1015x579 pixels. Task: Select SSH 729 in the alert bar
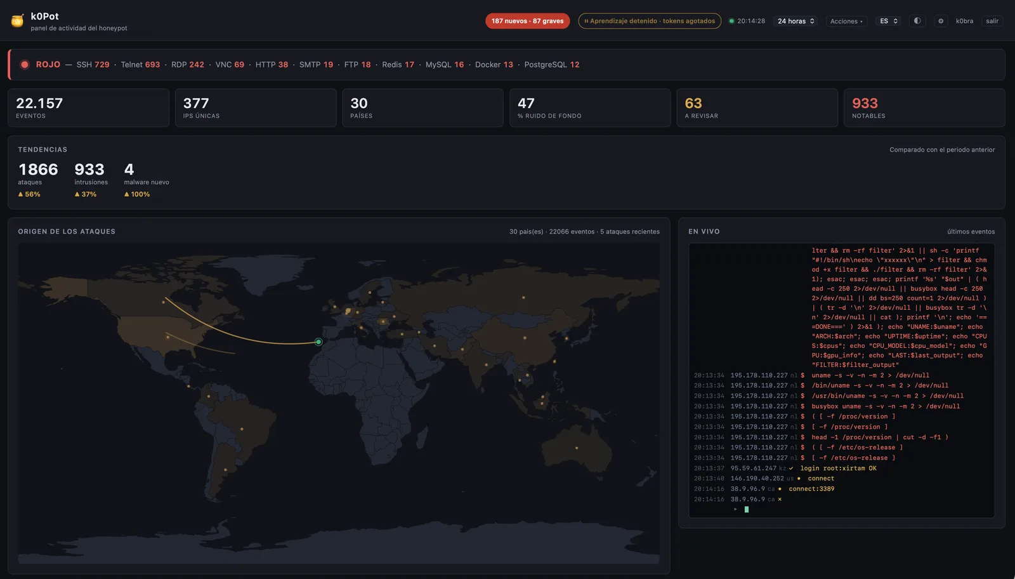point(93,65)
